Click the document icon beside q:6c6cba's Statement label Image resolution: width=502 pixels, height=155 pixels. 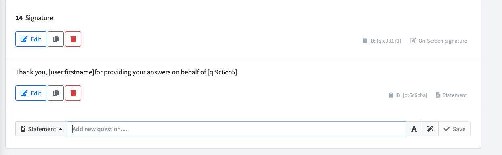point(438,95)
